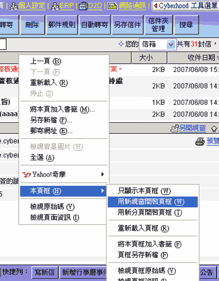Choose 重新載入 (R) in the context menu
219x281 pixels.
64,83
